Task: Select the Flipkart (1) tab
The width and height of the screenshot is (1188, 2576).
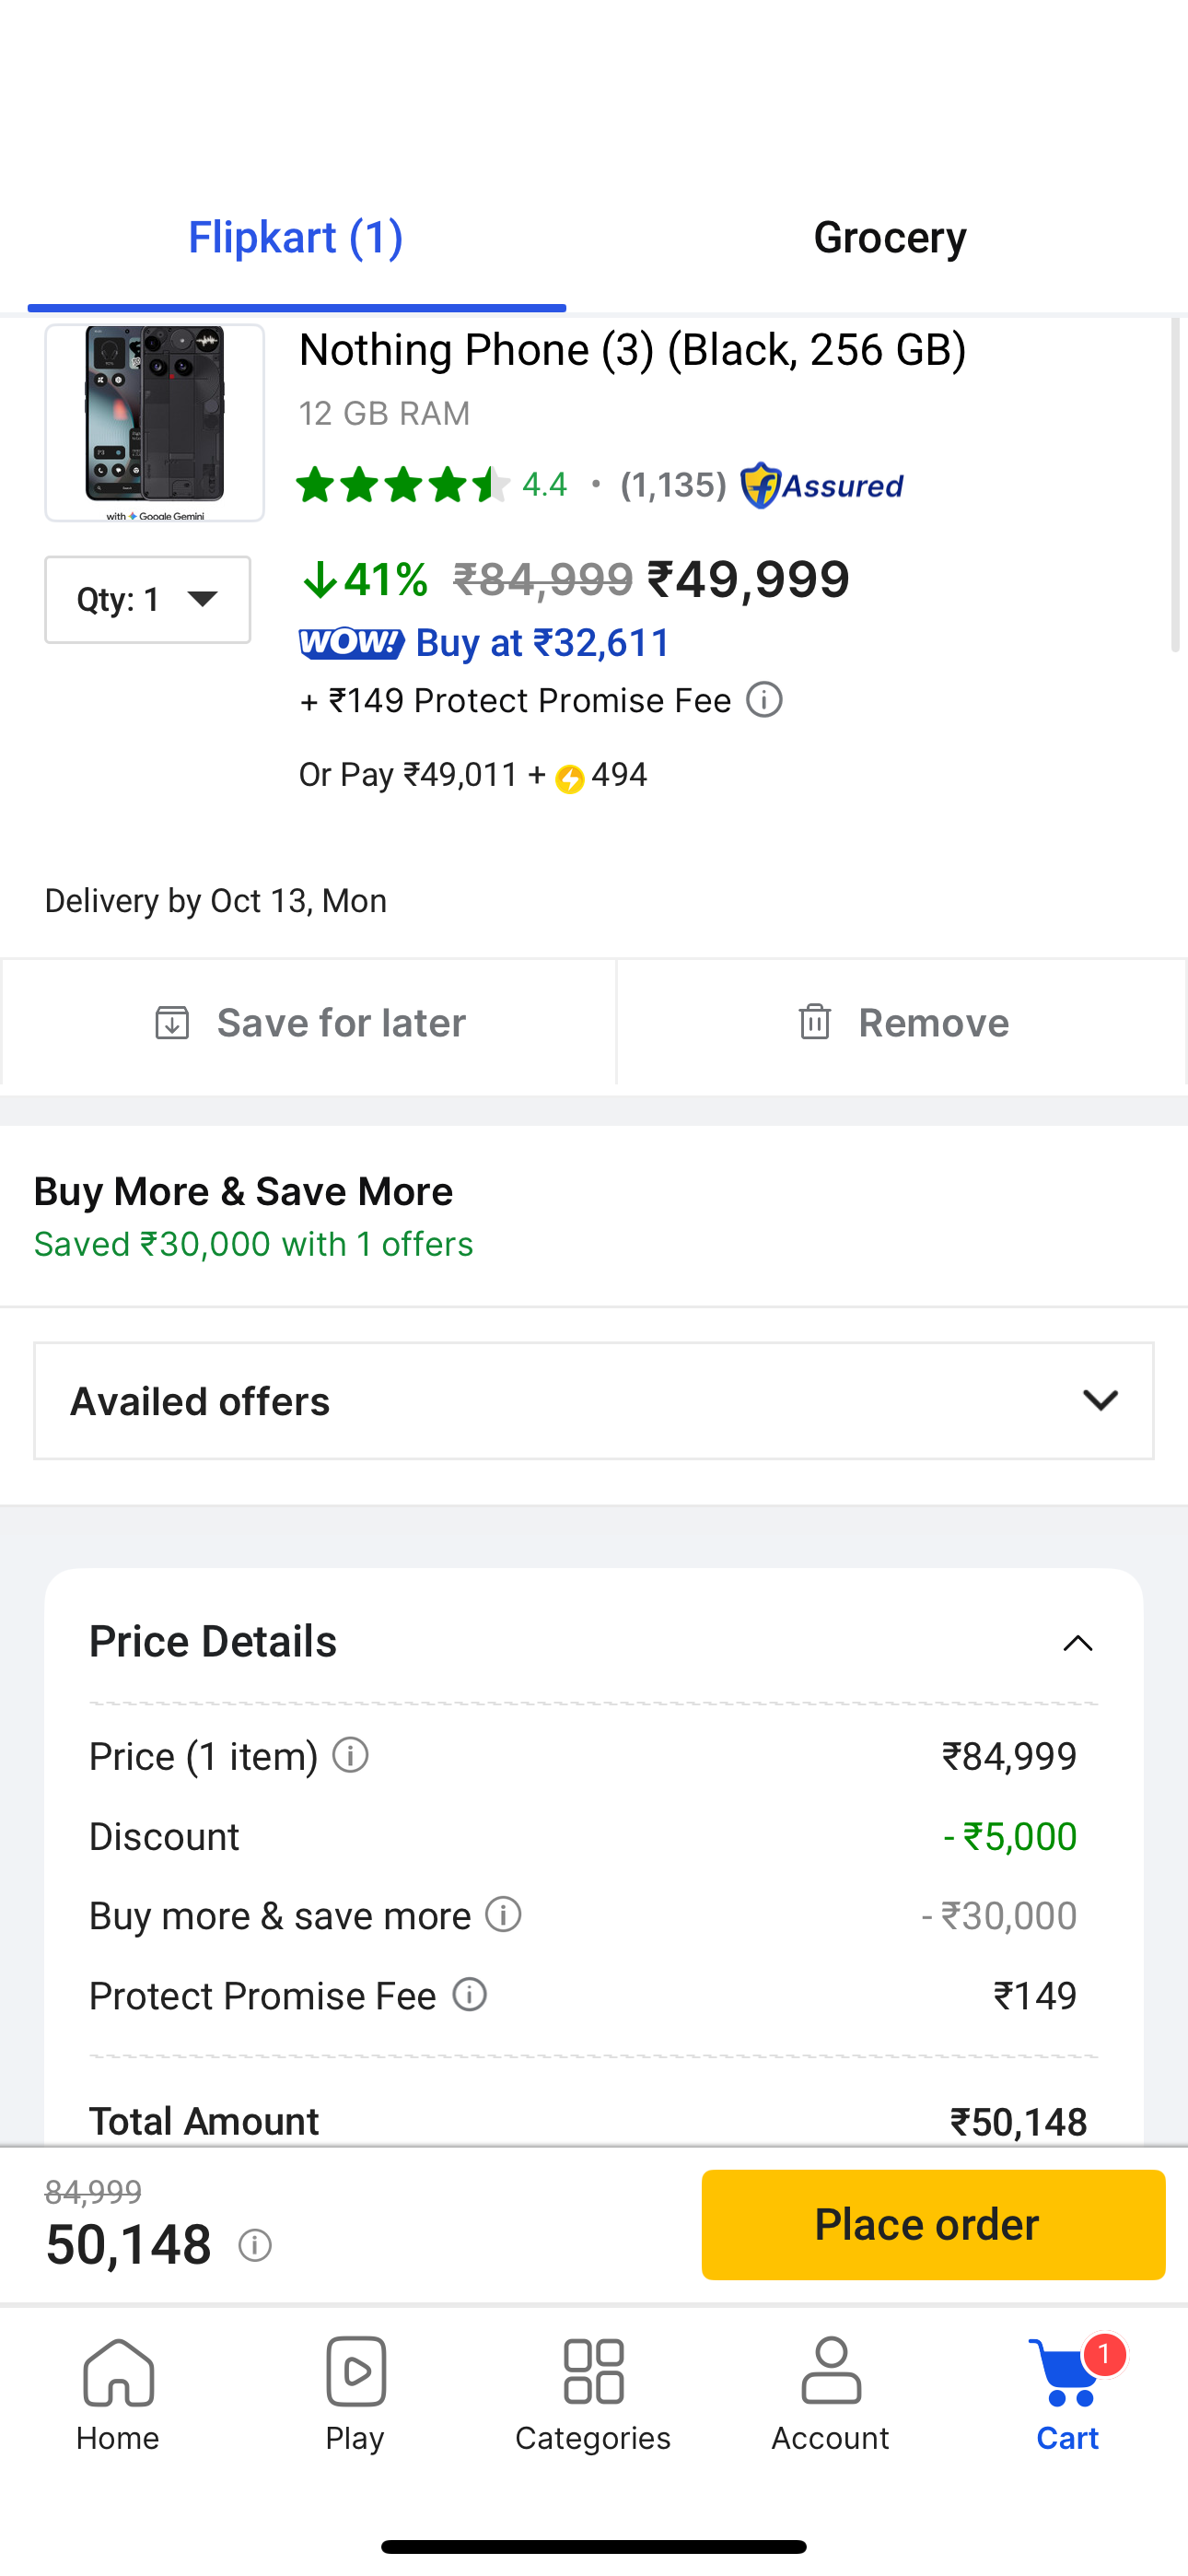Action: coord(296,238)
